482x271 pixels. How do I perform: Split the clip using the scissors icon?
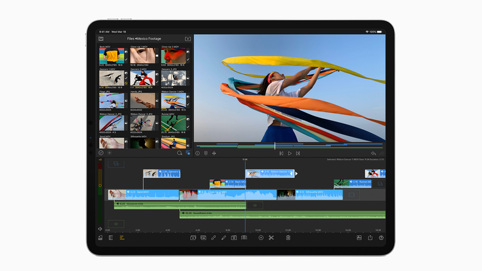(271, 238)
